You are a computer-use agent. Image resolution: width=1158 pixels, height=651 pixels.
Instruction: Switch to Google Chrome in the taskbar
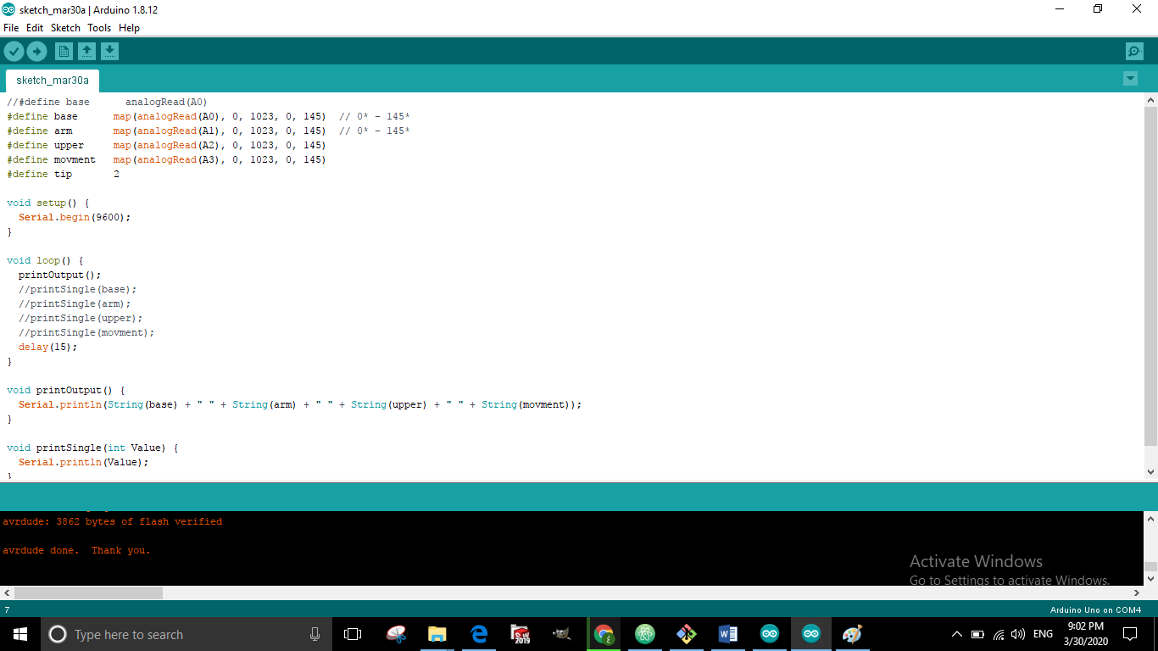coord(604,634)
